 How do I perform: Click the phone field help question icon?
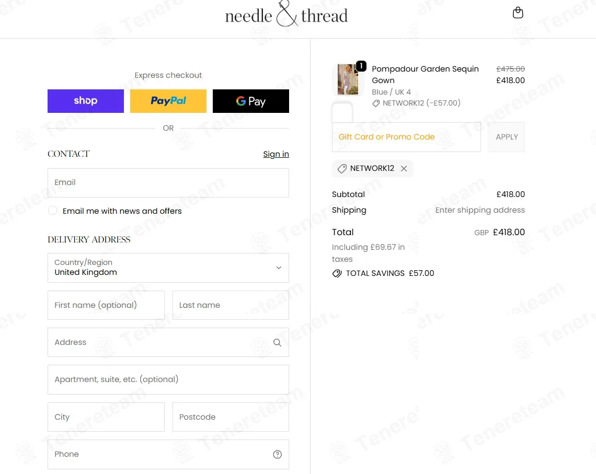coord(277,455)
